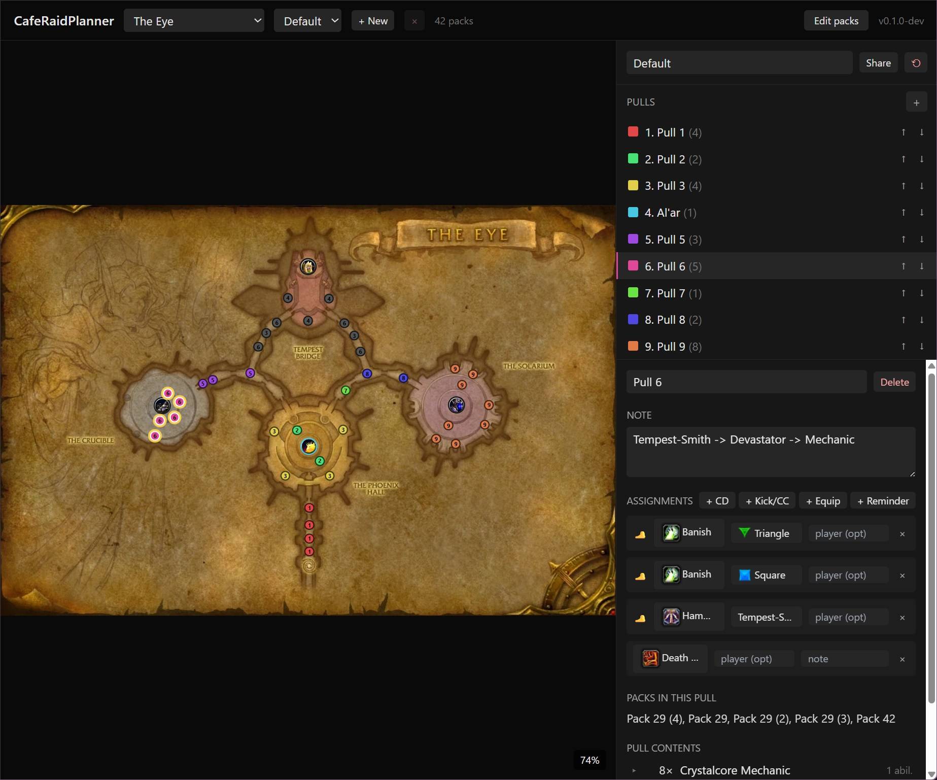Add a Kick/CC assignment
Image resolution: width=937 pixels, height=780 pixels.
pyautogui.click(x=767, y=501)
